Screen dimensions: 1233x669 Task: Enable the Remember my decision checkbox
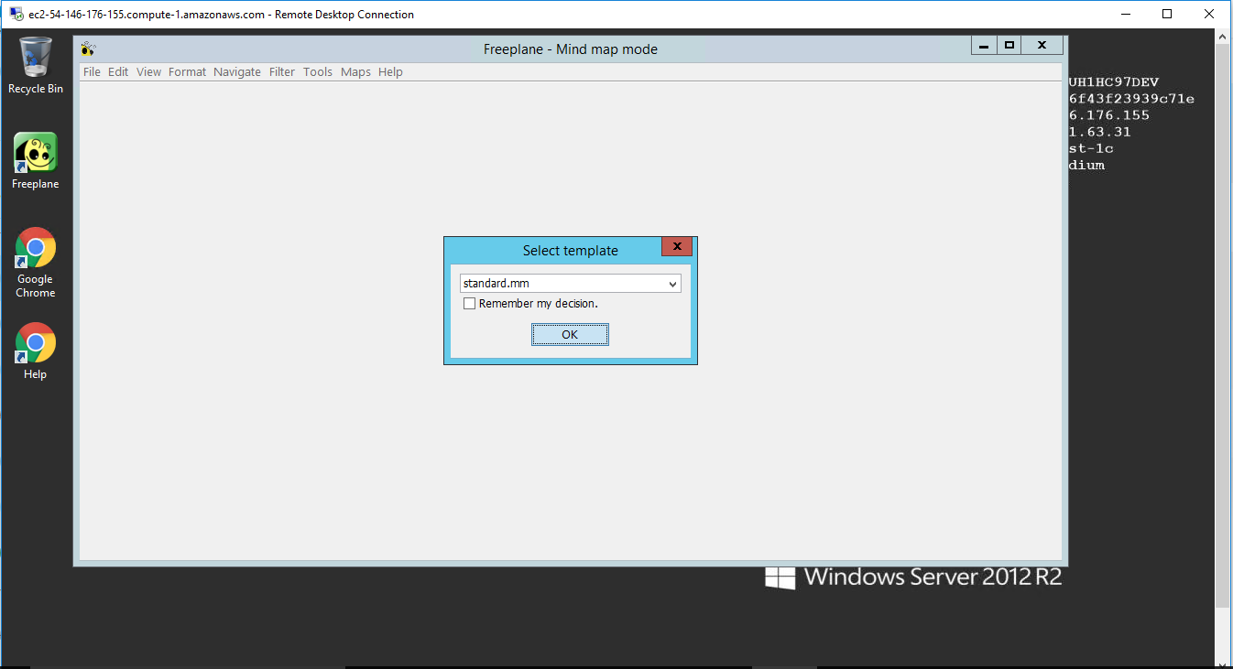click(x=470, y=304)
